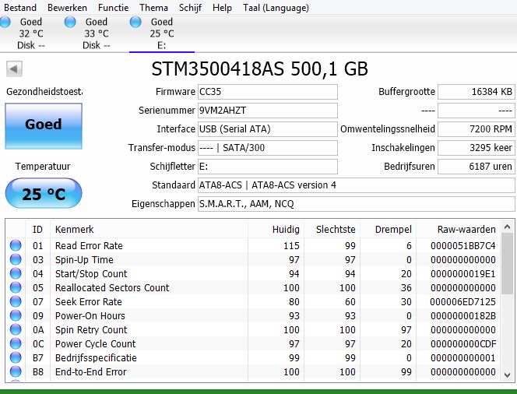Open the Bewerken menu
The height and width of the screenshot is (394, 517).
pyautogui.click(x=67, y=8)
